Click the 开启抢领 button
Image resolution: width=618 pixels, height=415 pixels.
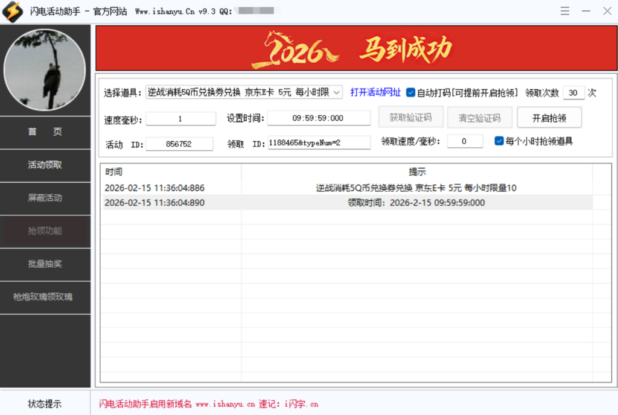(x=549, y=118)
